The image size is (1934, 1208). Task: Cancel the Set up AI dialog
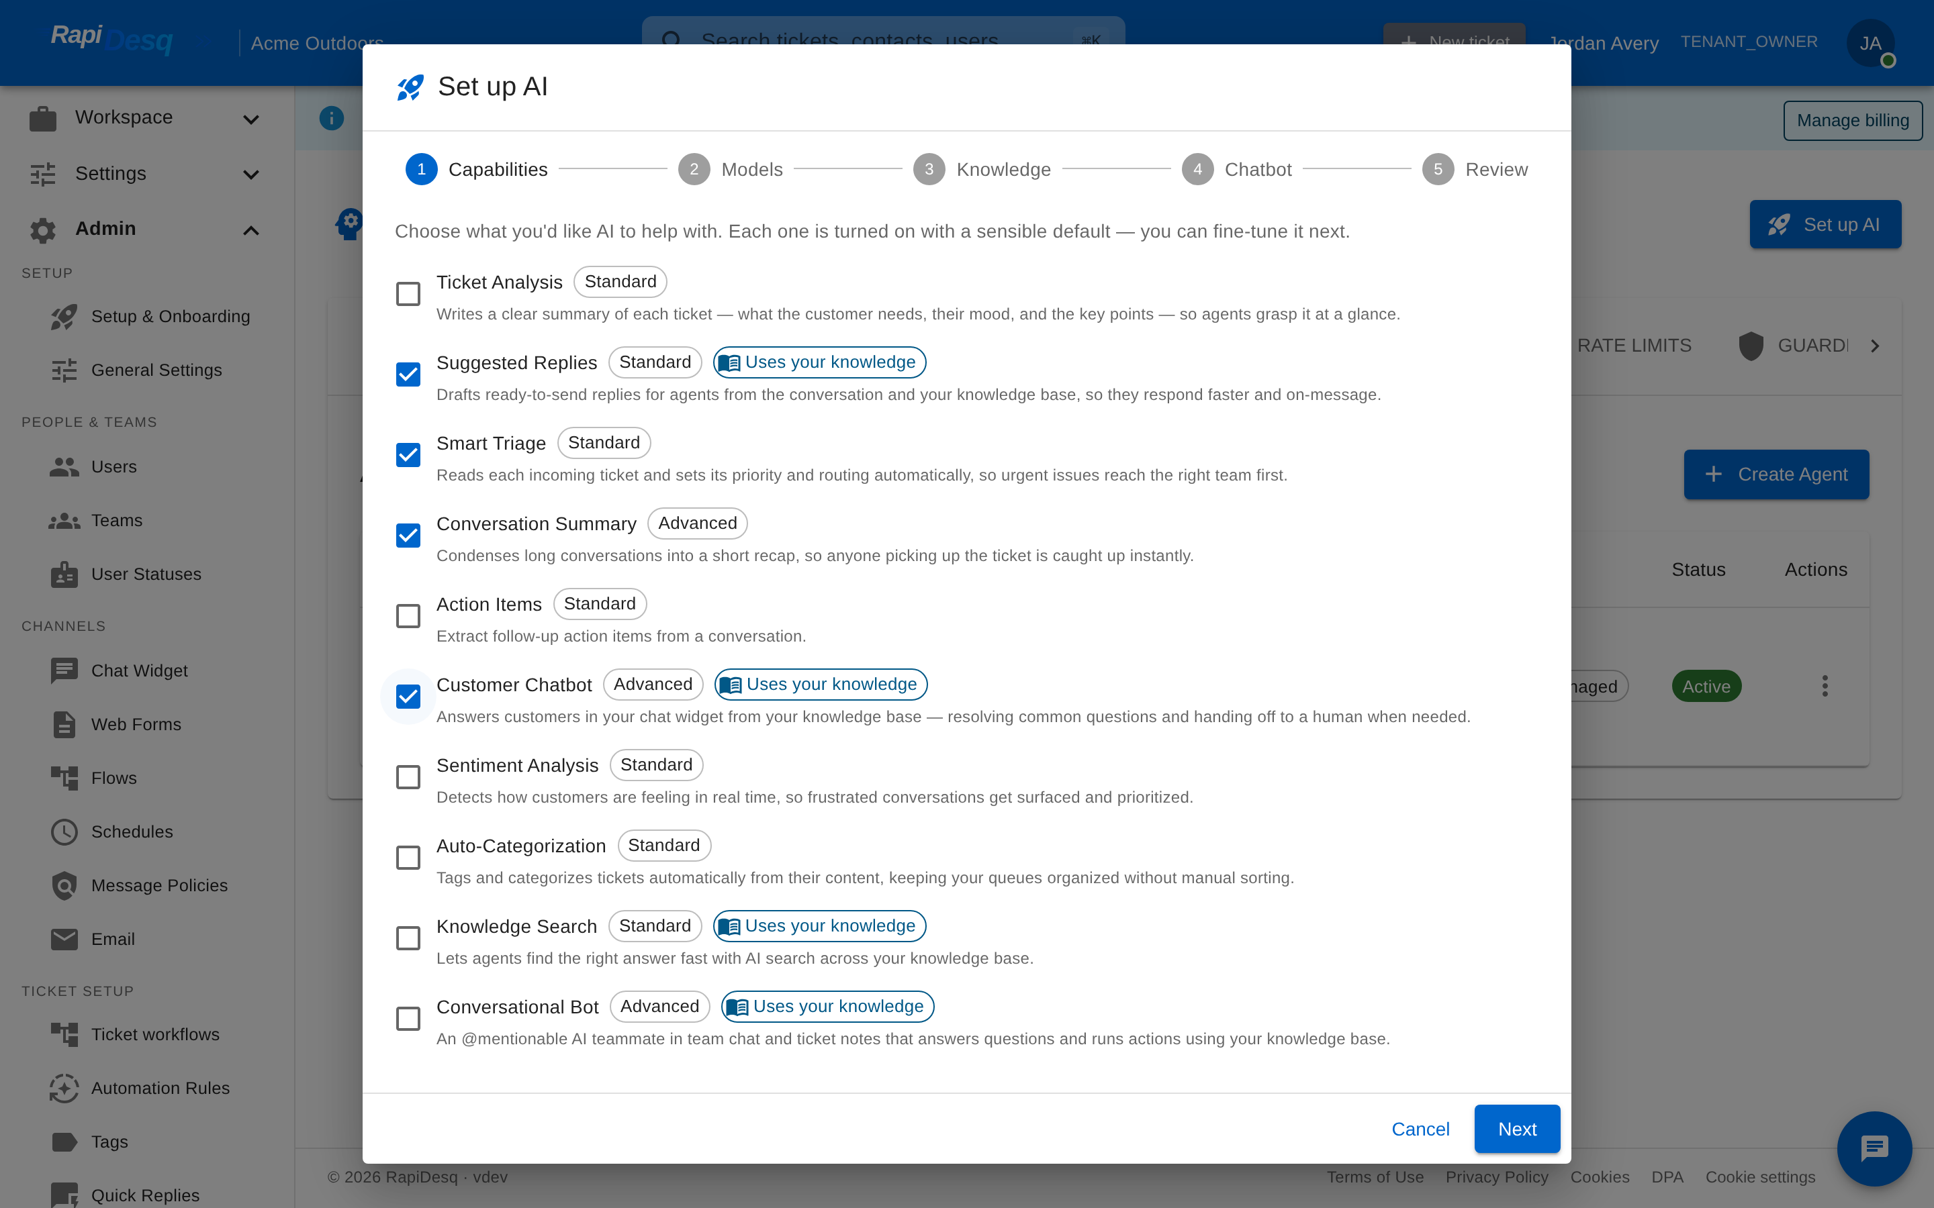(1420, 1129)
